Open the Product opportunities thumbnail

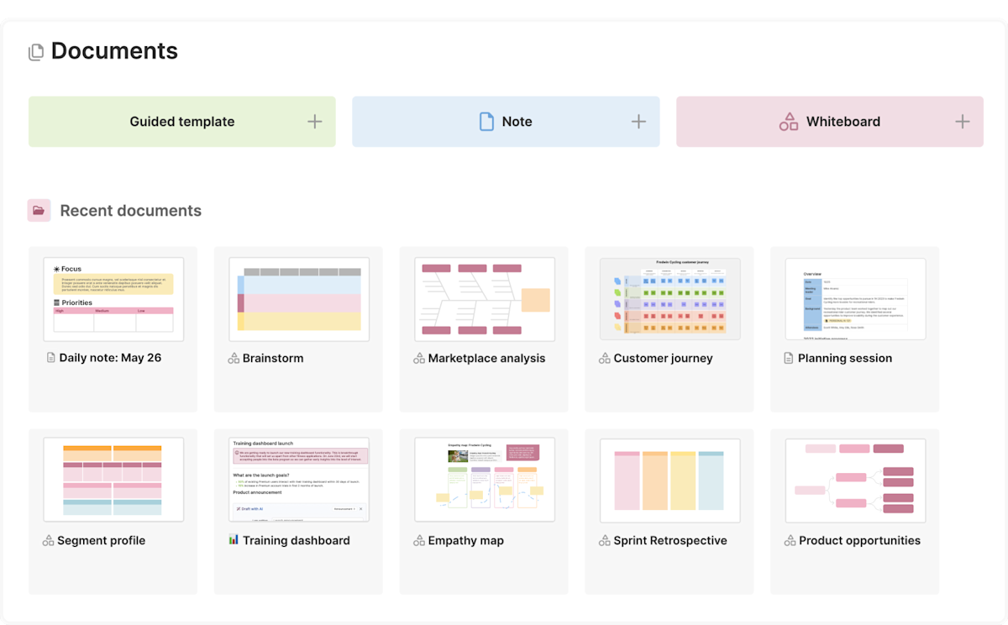tap(855, 481)
